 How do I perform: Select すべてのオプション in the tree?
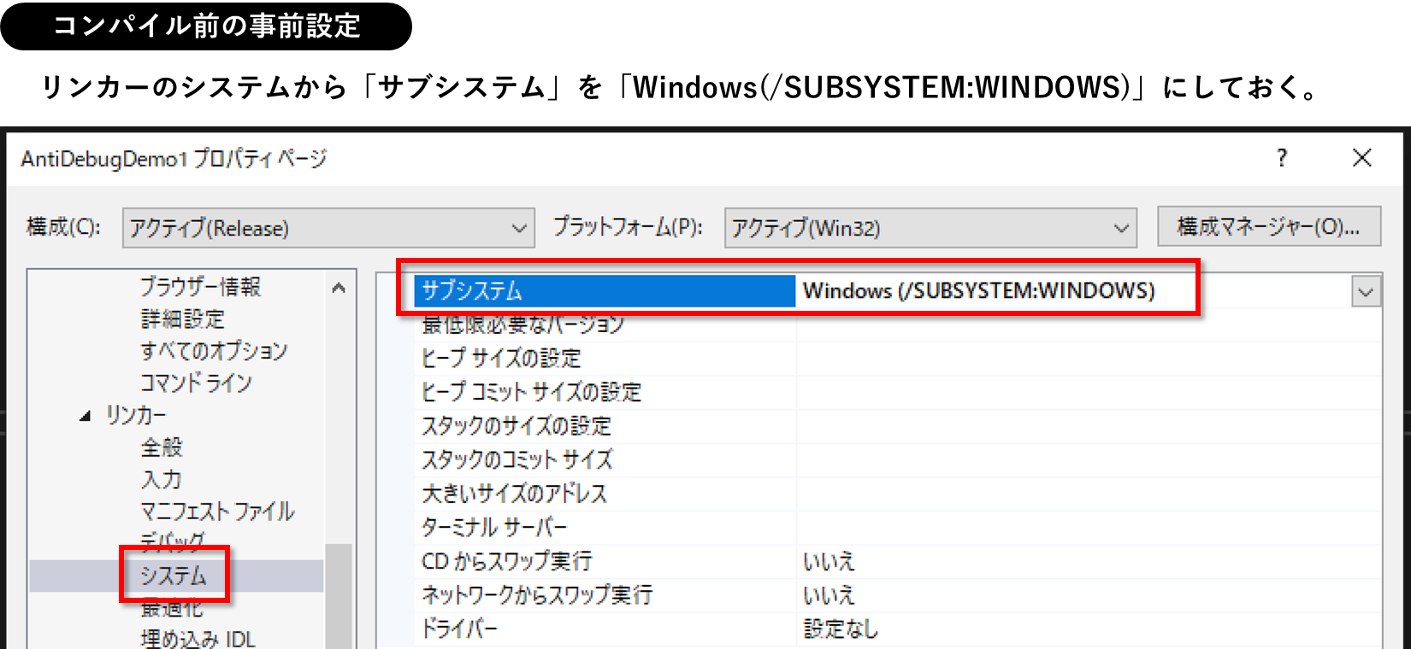click(x=214, y=351)
